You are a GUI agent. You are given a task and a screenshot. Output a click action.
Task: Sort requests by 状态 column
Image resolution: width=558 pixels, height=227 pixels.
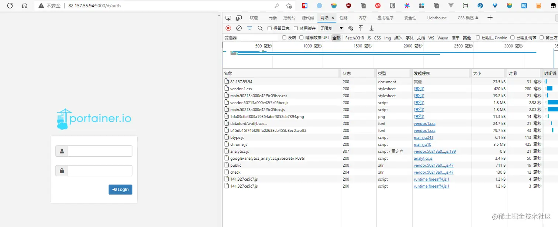pos(359,73)
